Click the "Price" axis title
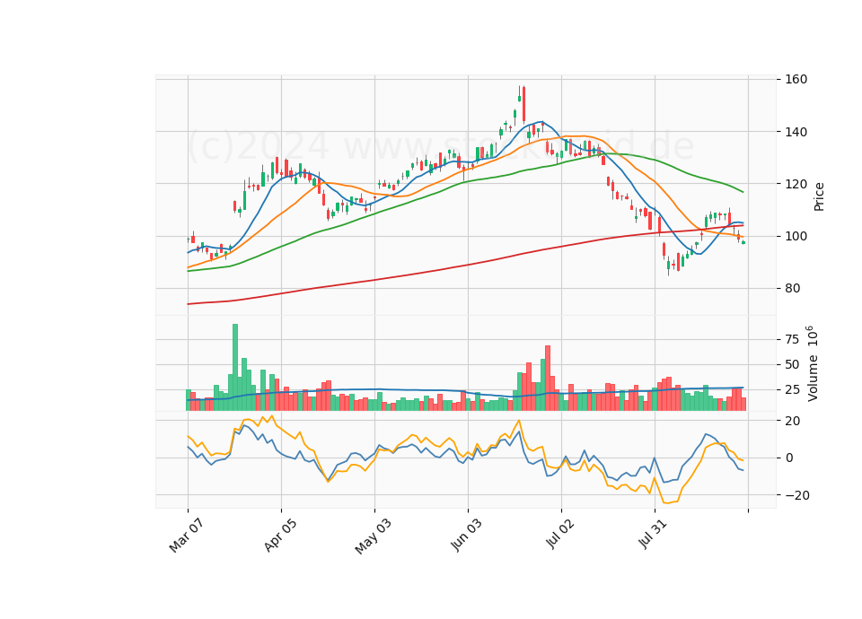Image resolution: width=862 pixels, height=619 pixels. tap(819, 197)
